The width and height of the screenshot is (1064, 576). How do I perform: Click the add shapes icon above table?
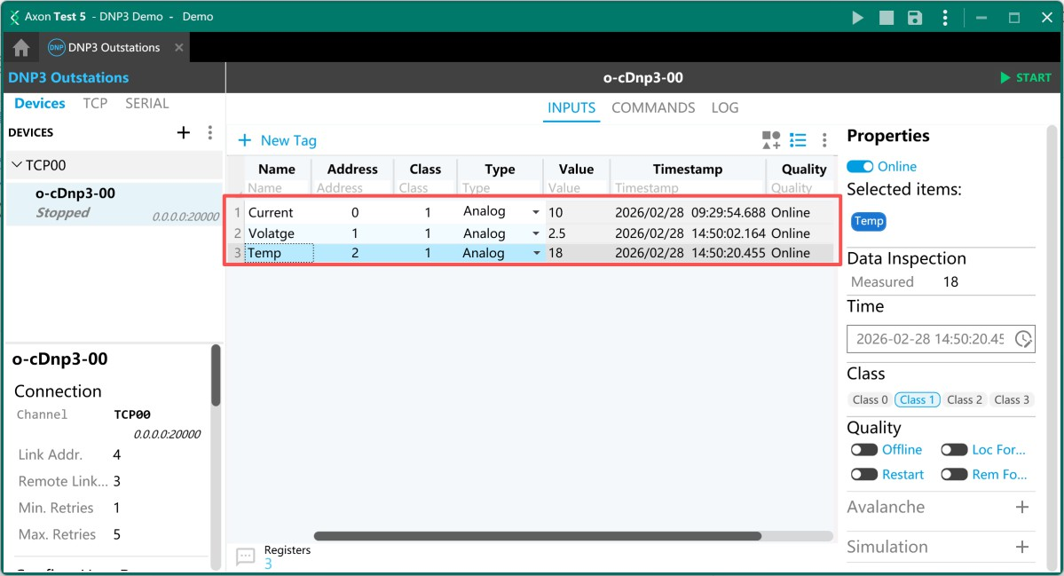tap(770, 140)
